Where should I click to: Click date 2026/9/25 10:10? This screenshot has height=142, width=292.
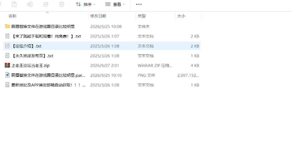click(106, 75)
